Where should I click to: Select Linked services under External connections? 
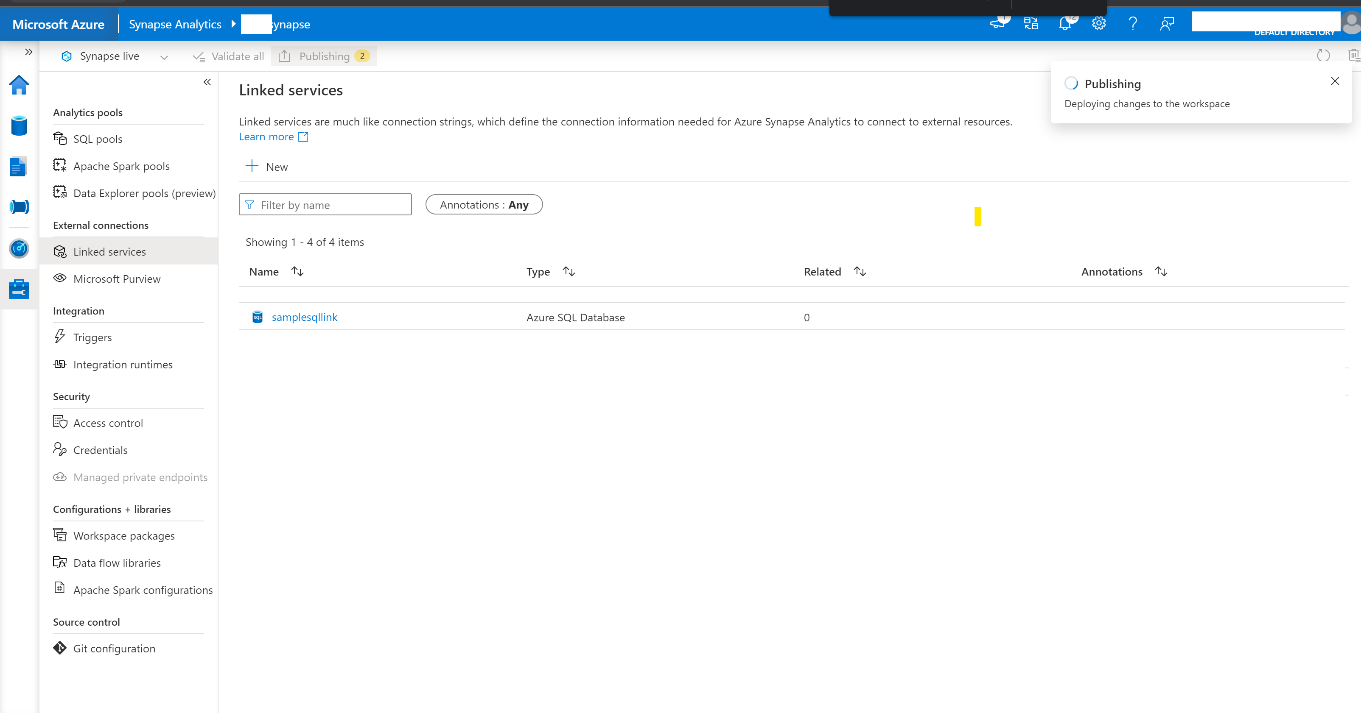click(109, 251)
